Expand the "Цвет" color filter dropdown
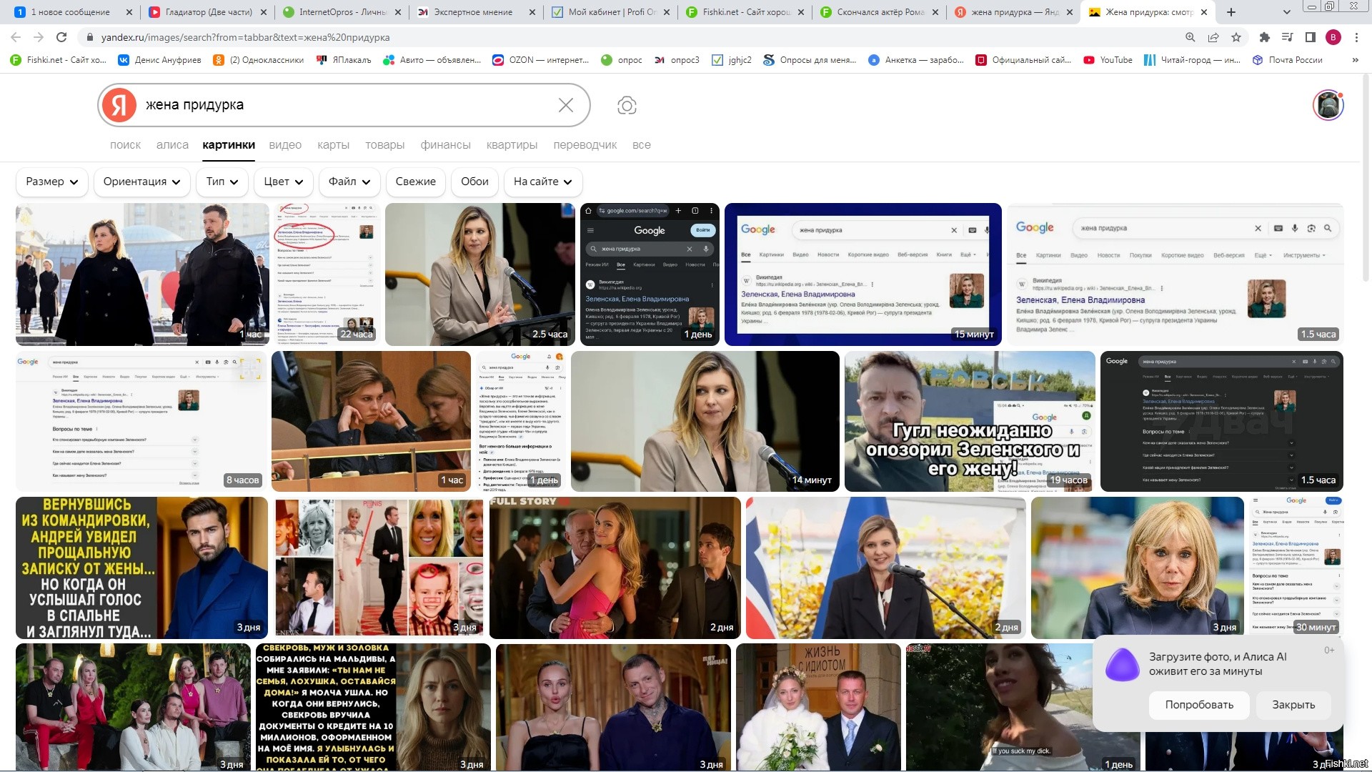1372x772 pixels. 283,182
